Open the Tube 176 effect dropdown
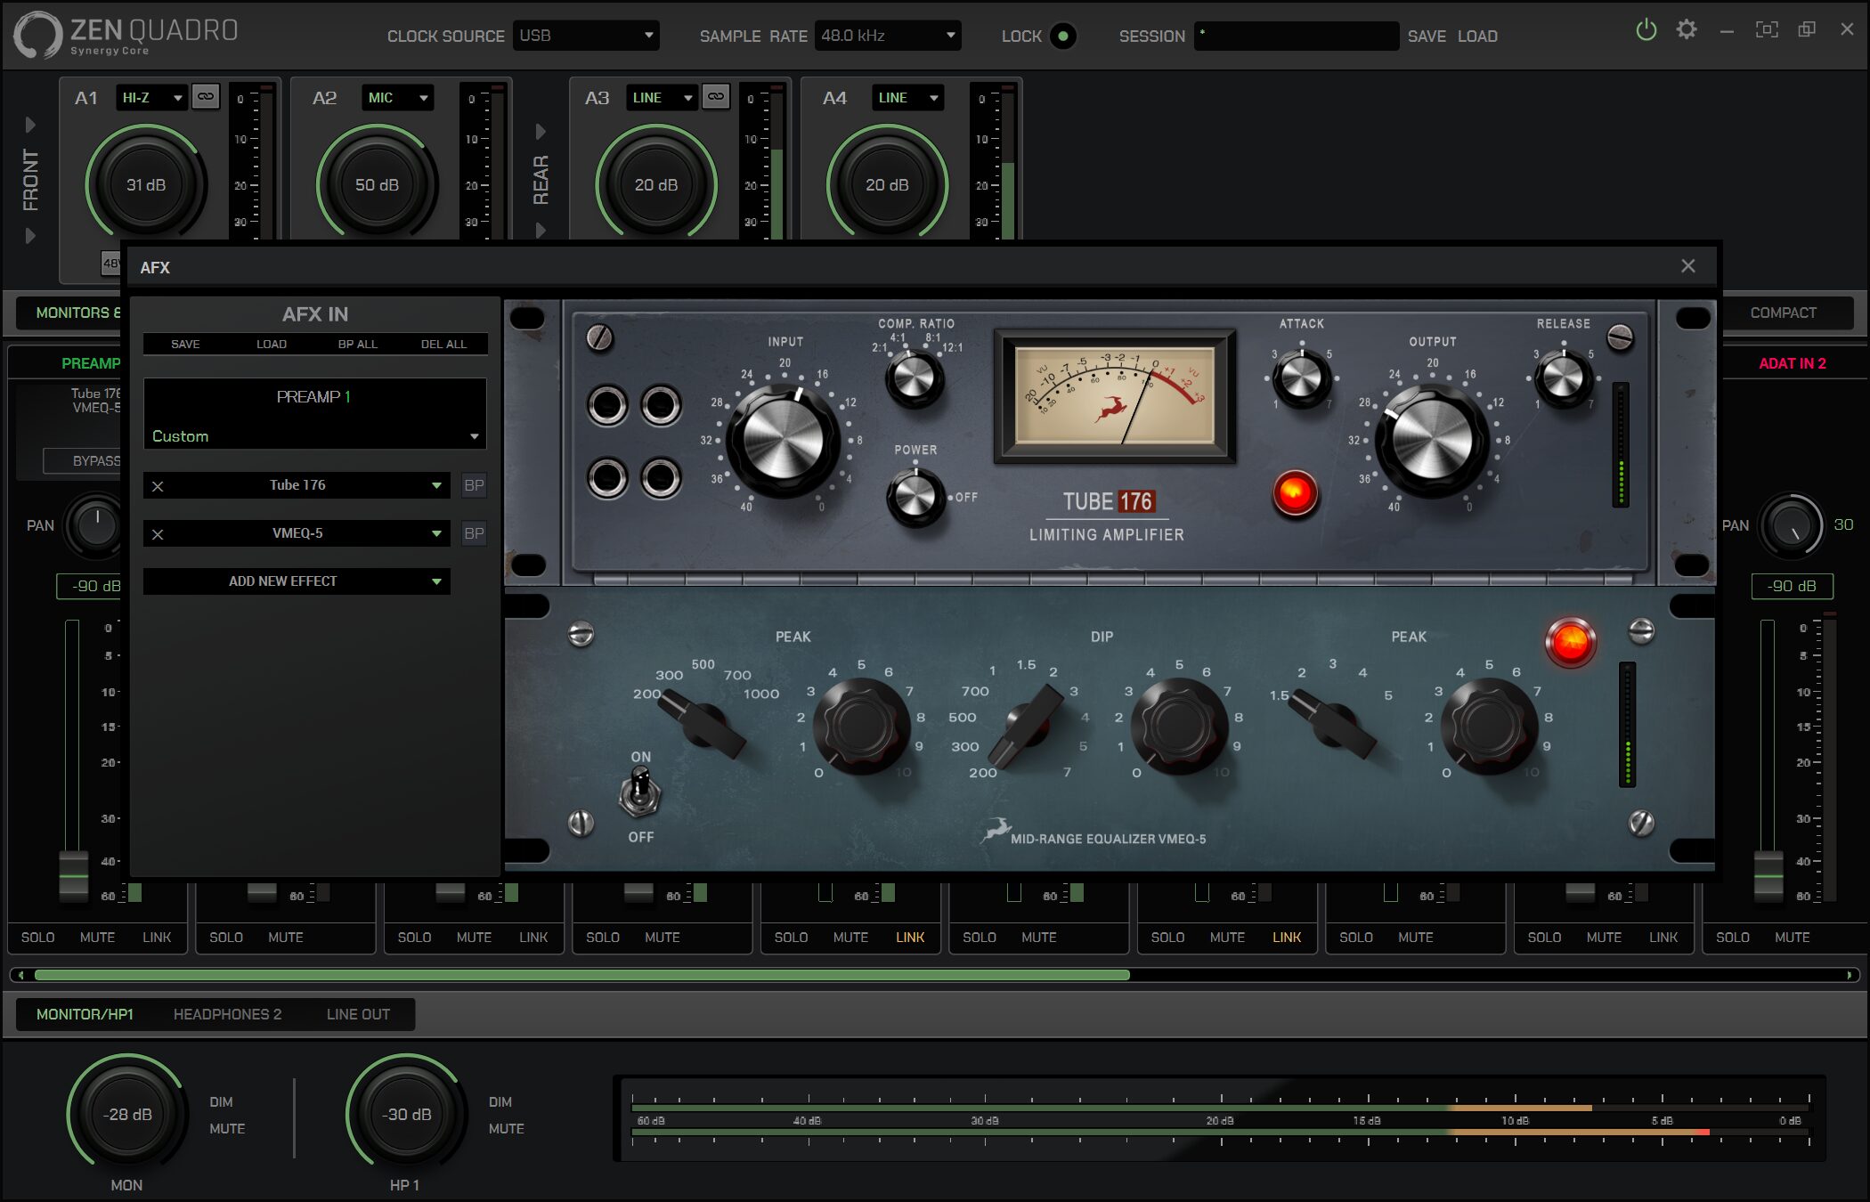Screen dimensions: 1870x1202 (x=297, y=485)
